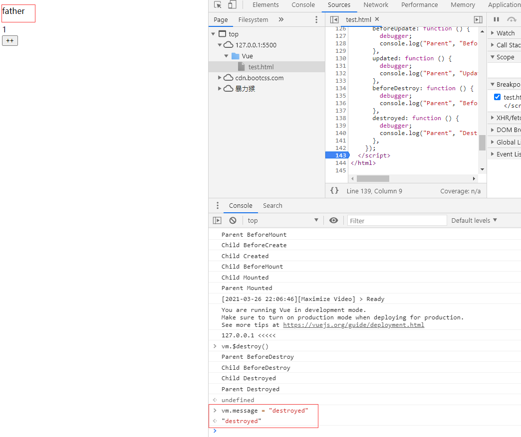521x437 pixels.
Task: Click the ++ button on the page
Action: click(x=10, y=40)
